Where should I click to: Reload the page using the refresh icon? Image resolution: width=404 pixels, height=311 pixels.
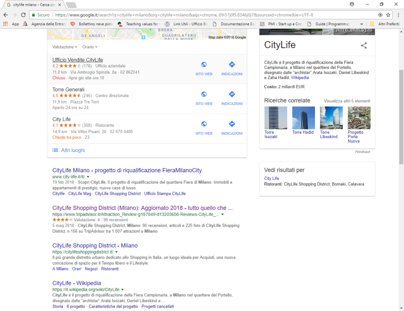23,15
